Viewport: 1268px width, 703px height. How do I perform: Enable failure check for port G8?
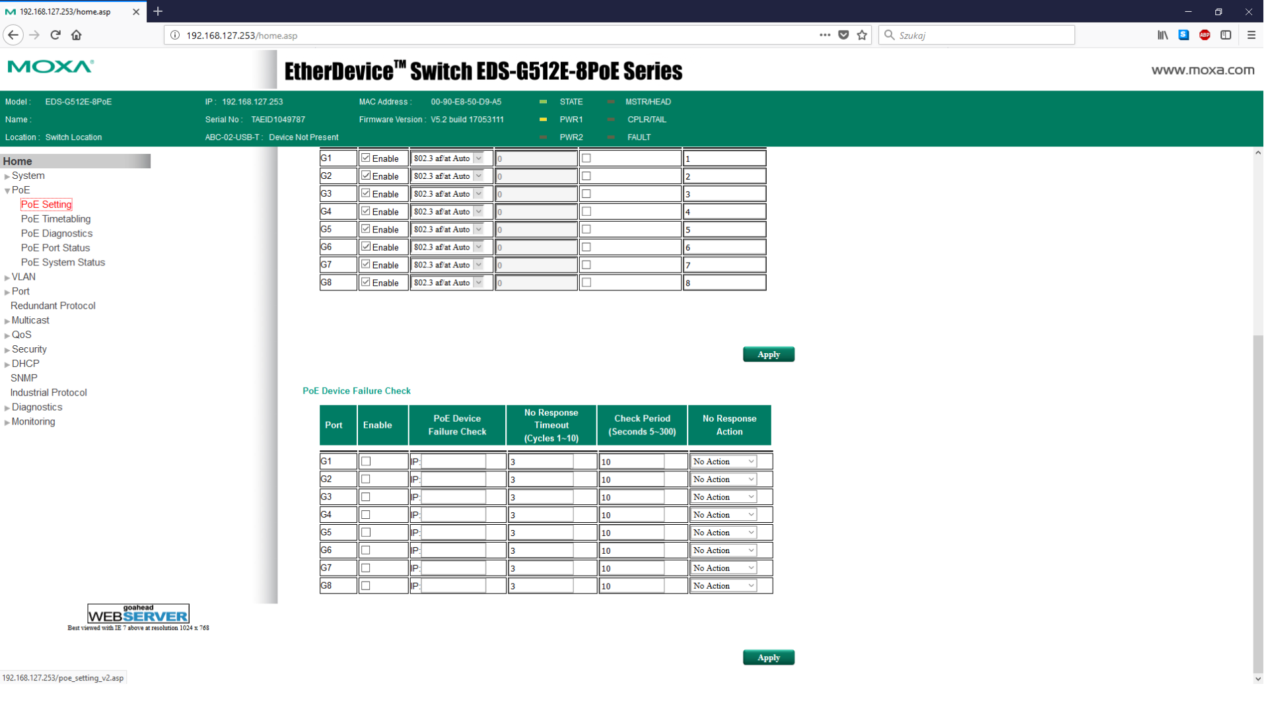pos(367,587)
